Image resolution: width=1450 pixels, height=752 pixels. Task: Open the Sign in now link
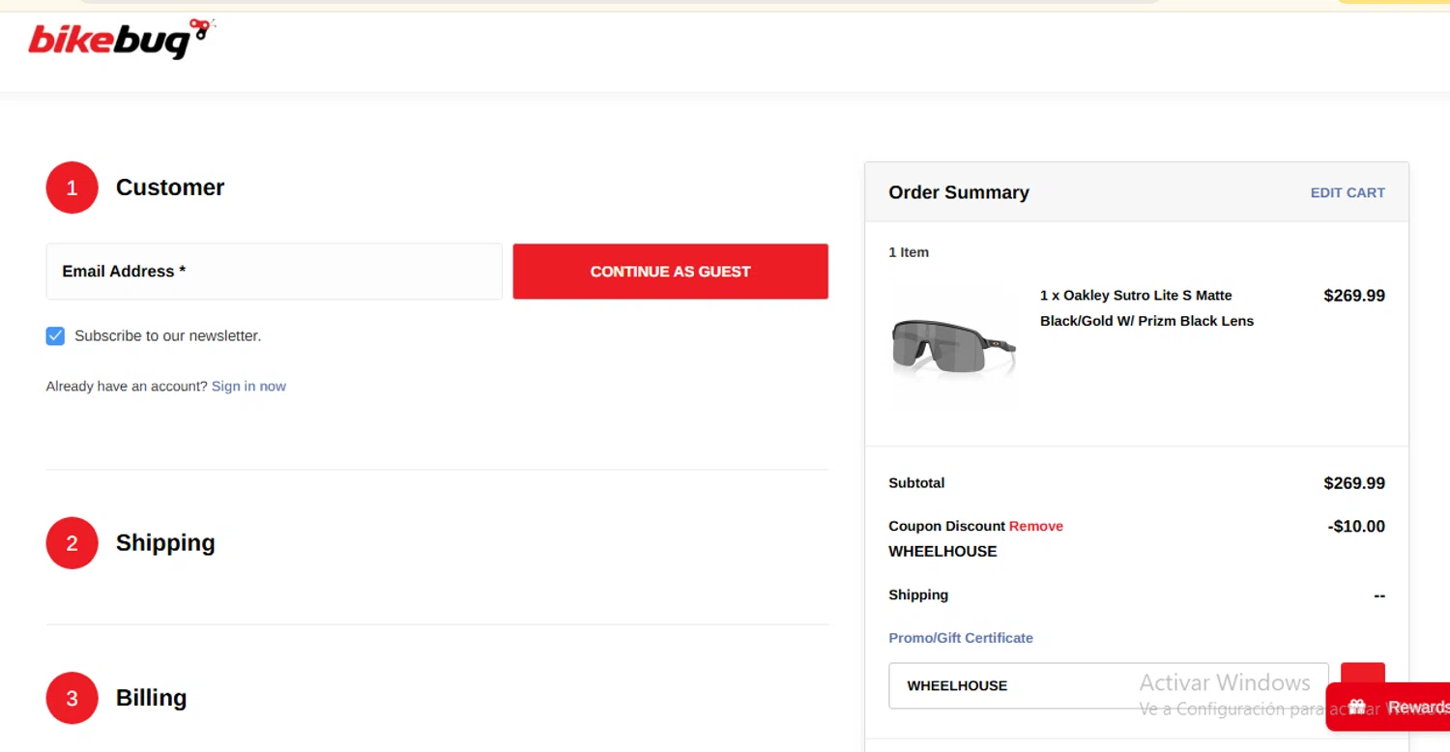(248, 387)
